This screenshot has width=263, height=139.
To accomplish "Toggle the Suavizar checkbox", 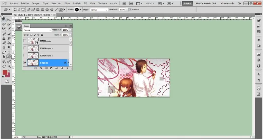I will click(130, 10).
